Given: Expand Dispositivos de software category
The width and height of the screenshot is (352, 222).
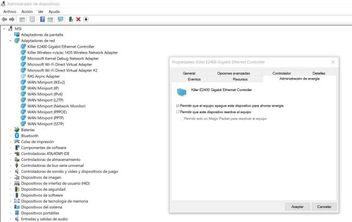Looking at the screenshot, I should coord(10,195).
